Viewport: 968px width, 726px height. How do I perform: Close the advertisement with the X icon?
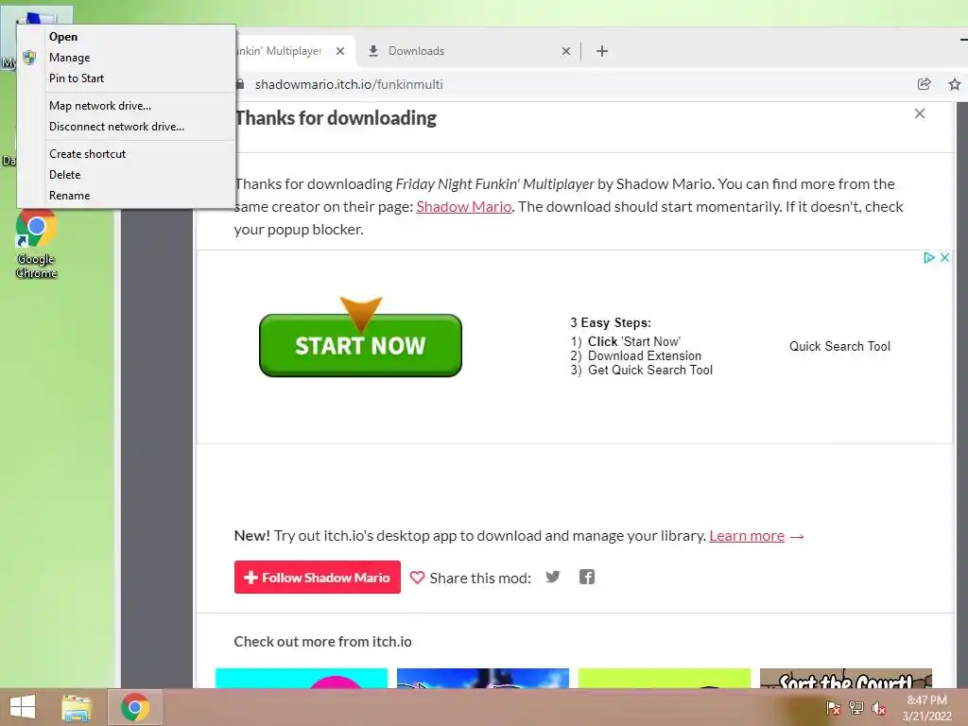pos(944,257)
